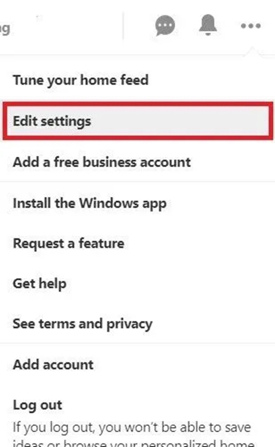The image size is (275, 447).
Task: Click the partially visible tab ending in 'g'
Action: [5, 29]
